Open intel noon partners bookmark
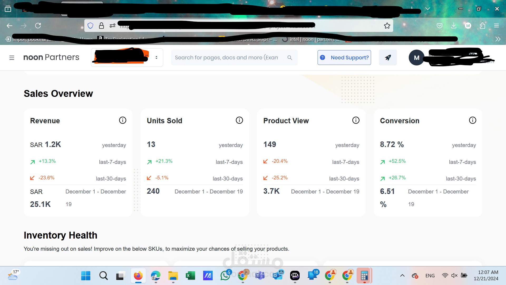The image size is (506, 285). [x=311, y=39]
